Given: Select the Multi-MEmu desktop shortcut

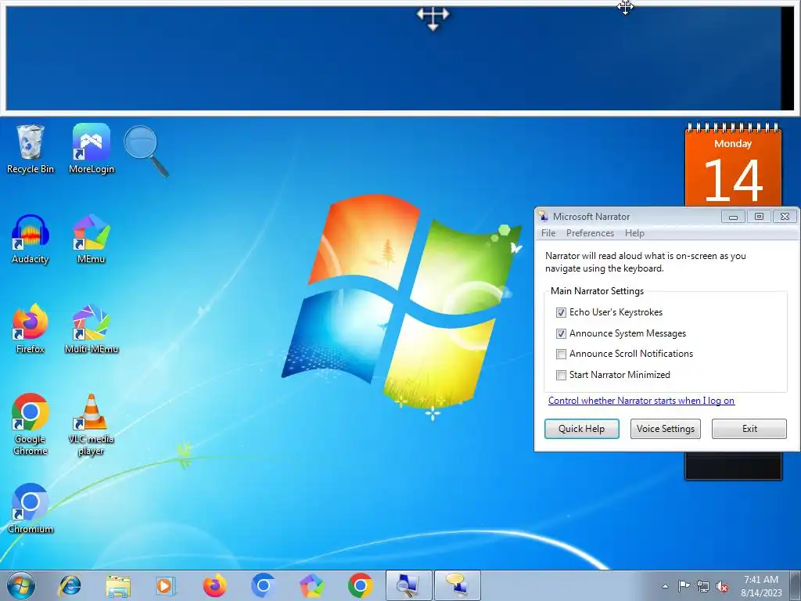Looking at the screenshot, I should [x=92, y=329].
